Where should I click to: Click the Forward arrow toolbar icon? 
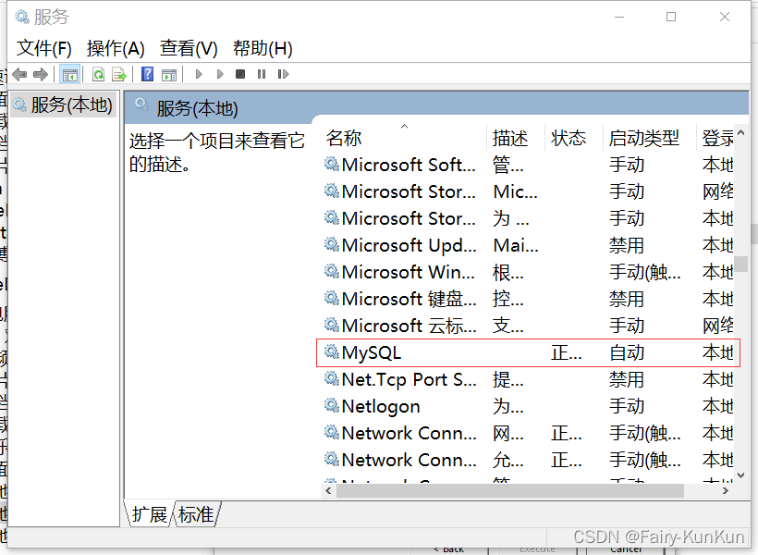(x=41, y=75)
